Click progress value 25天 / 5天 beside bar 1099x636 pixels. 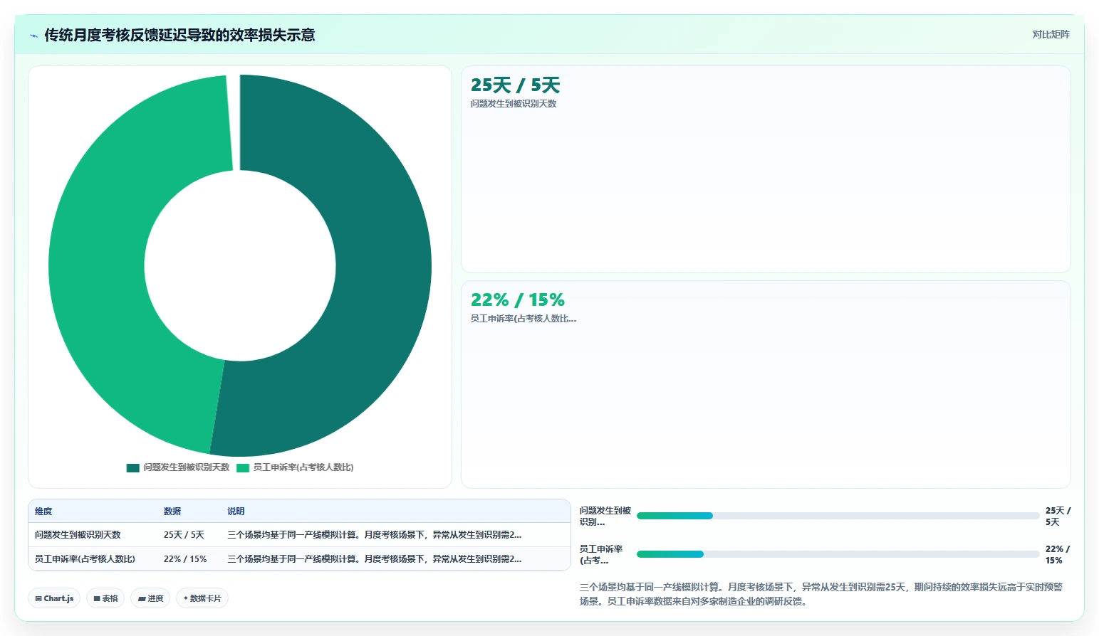(1058, 516)
